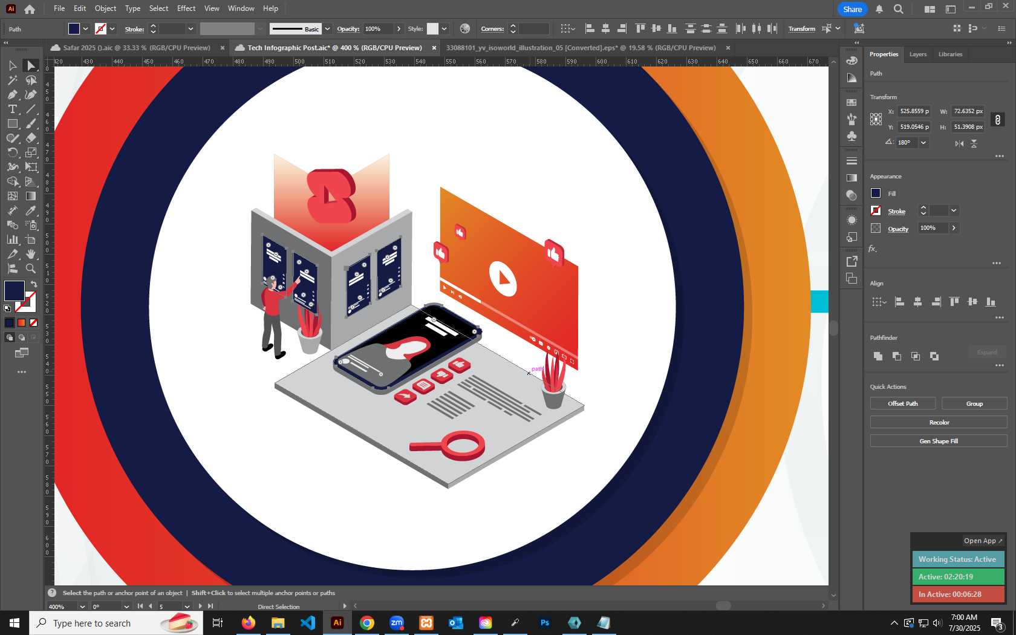This screenshot has height=635, width=1016.
Task: Click Unite in Pathfinder section
Action: [878, 356]
